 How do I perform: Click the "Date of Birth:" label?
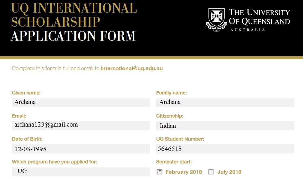(27, 139)
